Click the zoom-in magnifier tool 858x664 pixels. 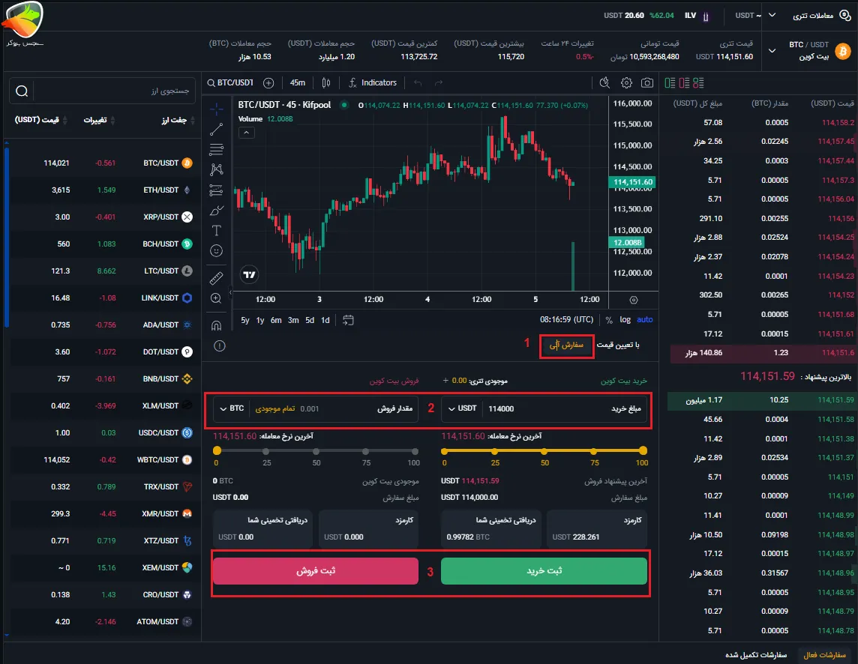(x=217, y=298)
